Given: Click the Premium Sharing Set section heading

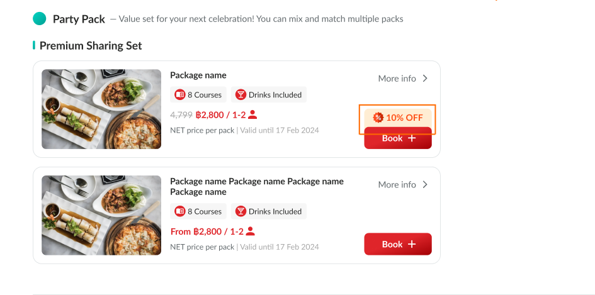Looking at the screenshot, I should (91, 46).
